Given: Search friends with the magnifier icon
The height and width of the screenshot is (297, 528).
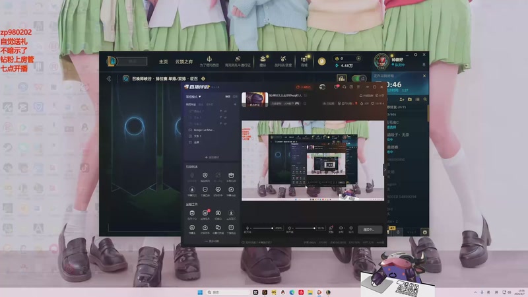Looking at the screenshot, I should click(x=425, y=100).
